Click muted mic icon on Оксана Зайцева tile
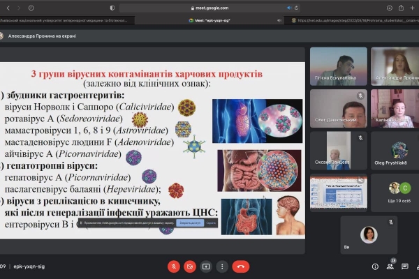Screen dimensions: 419x279 coord(360,138)
